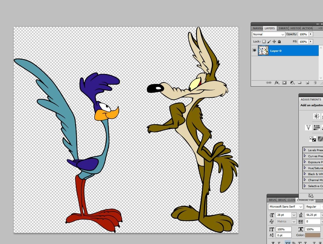Click the baseline shift icon
The height and width of the screenshot is (244, 323).
tap(271, 235)
